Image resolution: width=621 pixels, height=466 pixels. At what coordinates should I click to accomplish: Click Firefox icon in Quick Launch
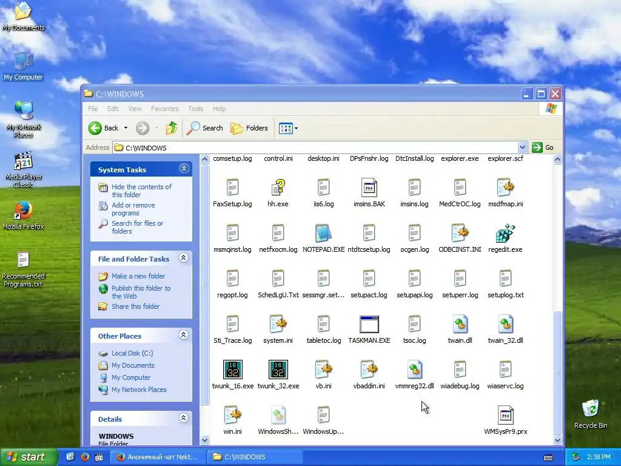pos(85,457)
